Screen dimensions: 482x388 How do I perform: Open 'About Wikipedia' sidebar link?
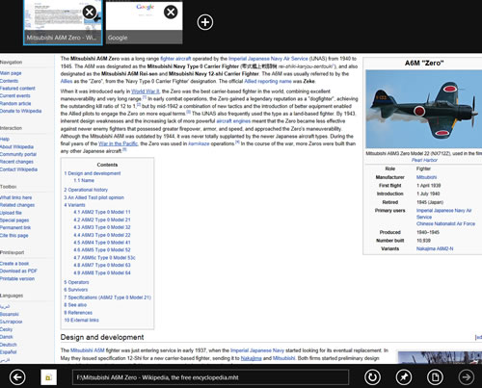(x=16, y=146)
